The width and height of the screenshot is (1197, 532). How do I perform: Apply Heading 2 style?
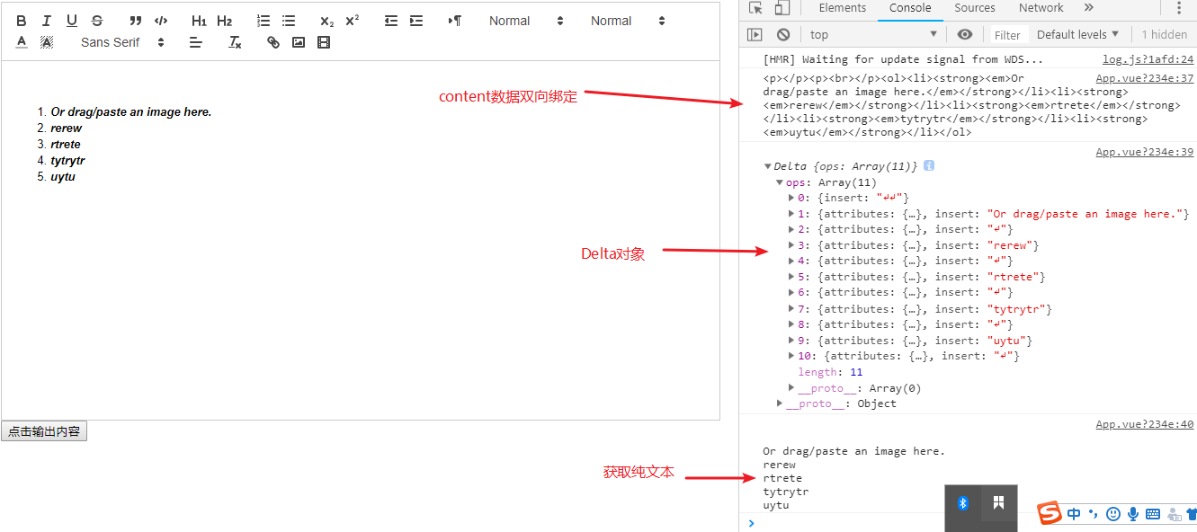pyautogui.click(x=225, y=21)
